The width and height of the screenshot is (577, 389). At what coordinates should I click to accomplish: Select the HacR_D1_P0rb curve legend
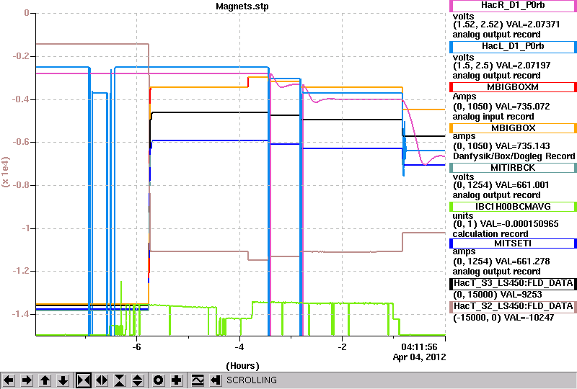pyautogui.click(x=513, y=6)
